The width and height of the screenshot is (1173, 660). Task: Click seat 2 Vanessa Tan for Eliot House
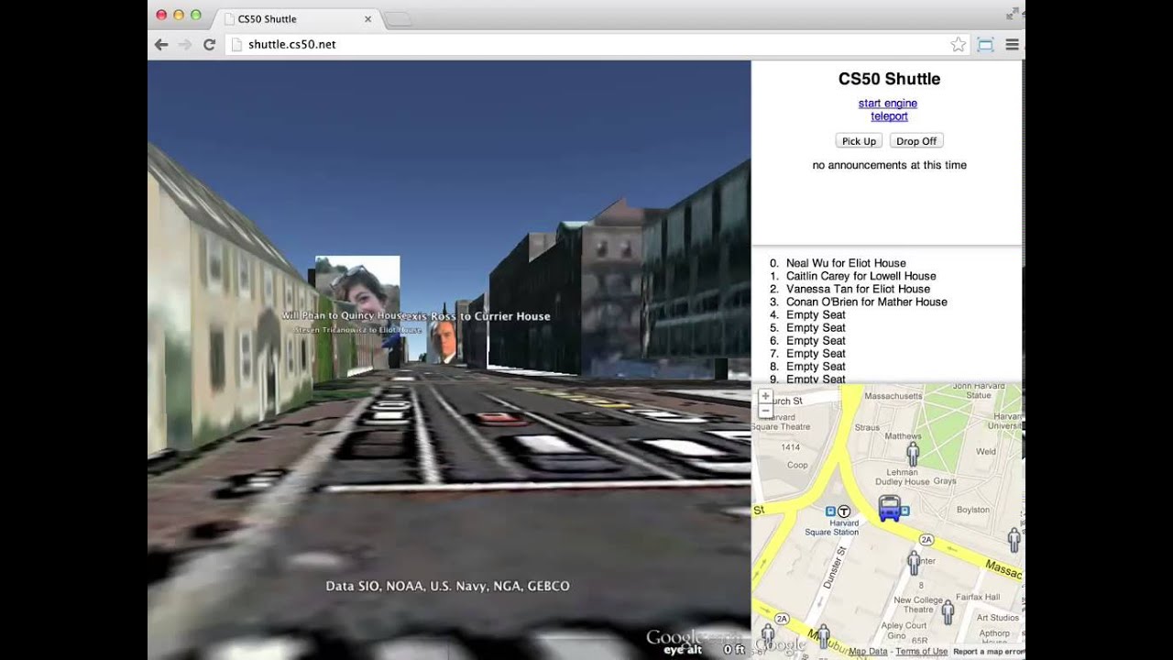(858, 289)
